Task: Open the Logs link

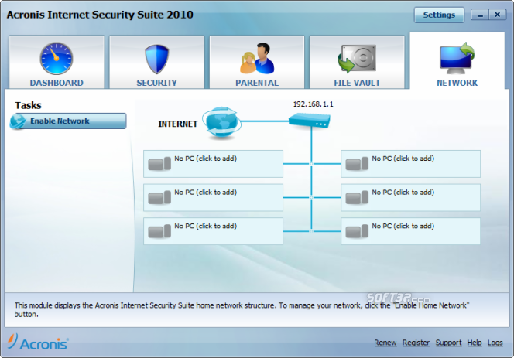Action: pyautogui.click(x=495, y=343)
